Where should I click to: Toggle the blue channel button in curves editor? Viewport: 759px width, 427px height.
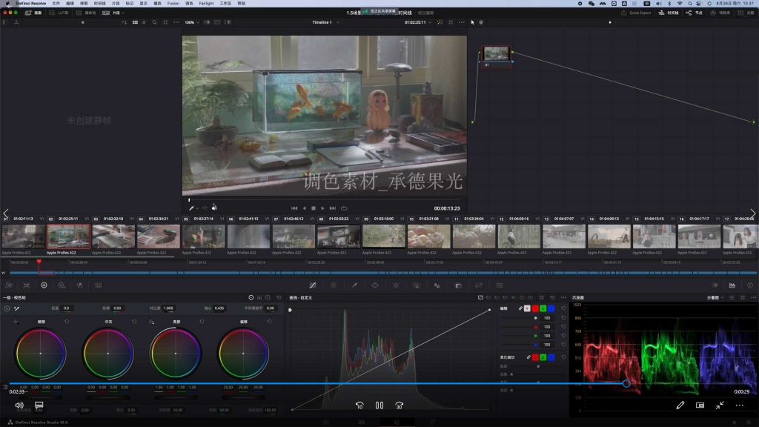click(x=551, y=308)
